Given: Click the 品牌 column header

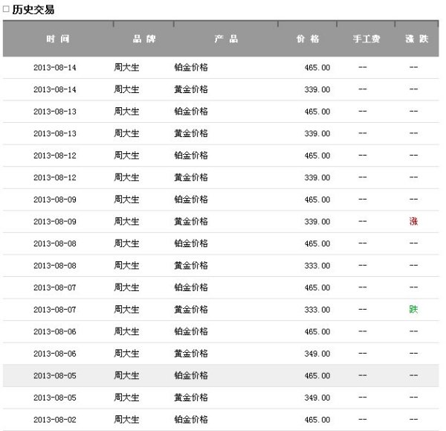Looking at the screenshot, I should [x=144, y=39].
